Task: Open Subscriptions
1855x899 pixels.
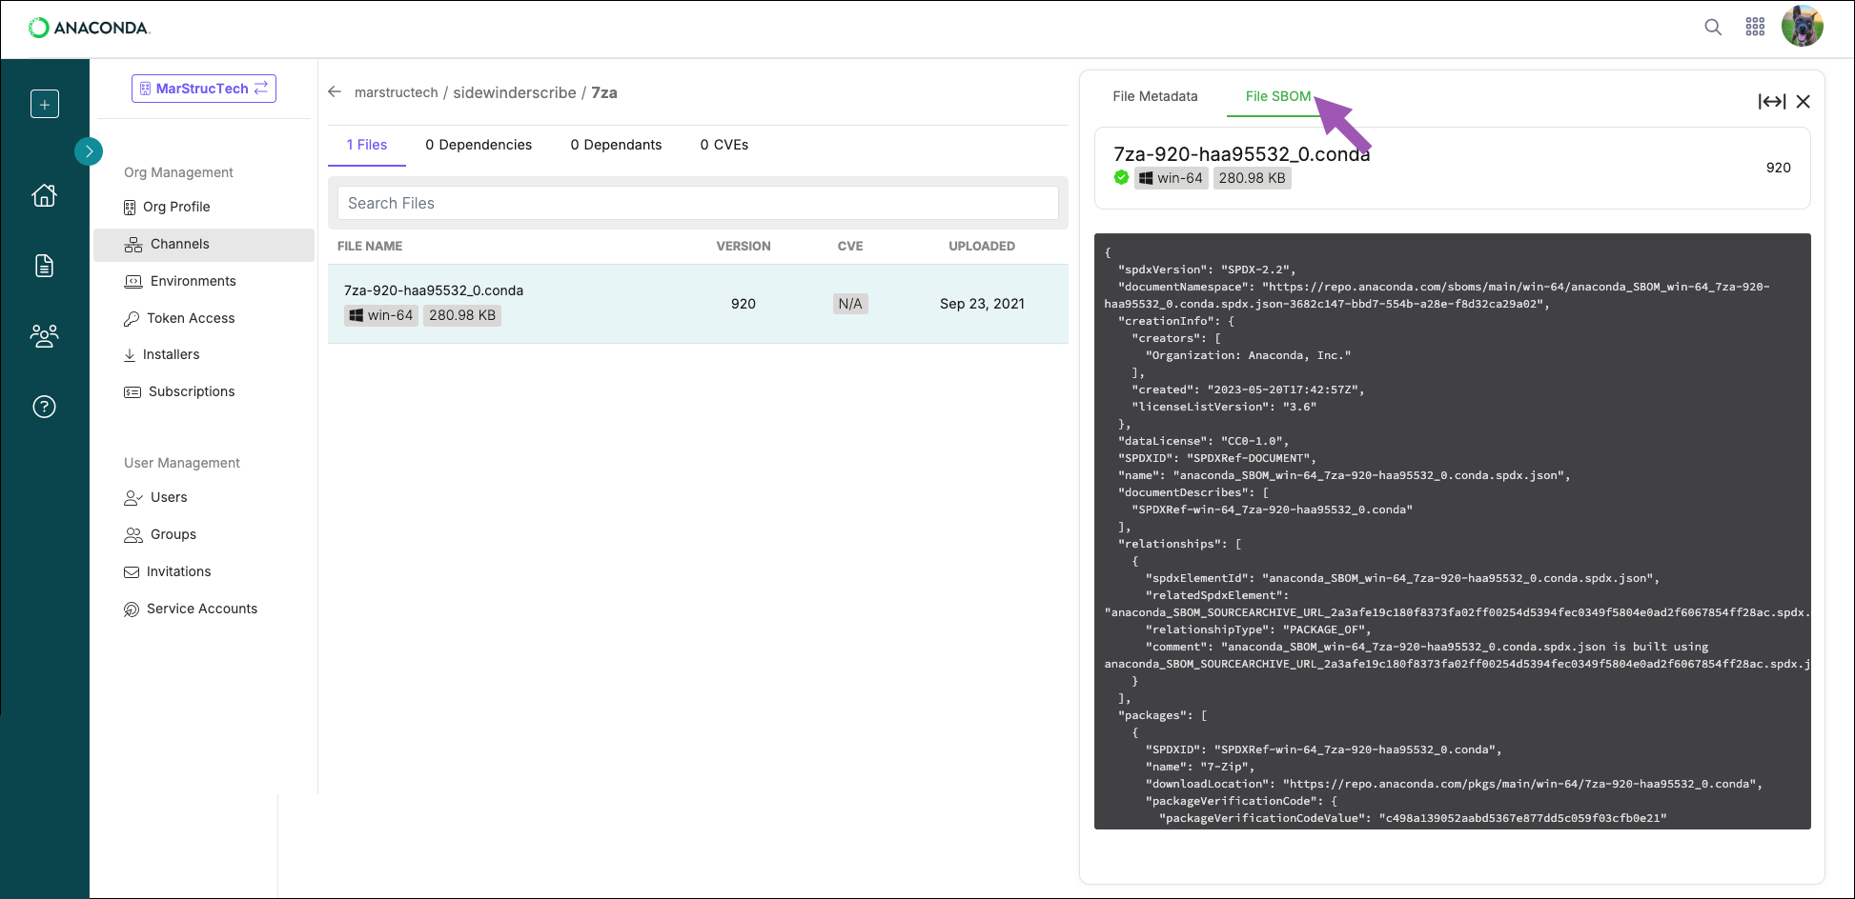Action: tap(192, 391)
